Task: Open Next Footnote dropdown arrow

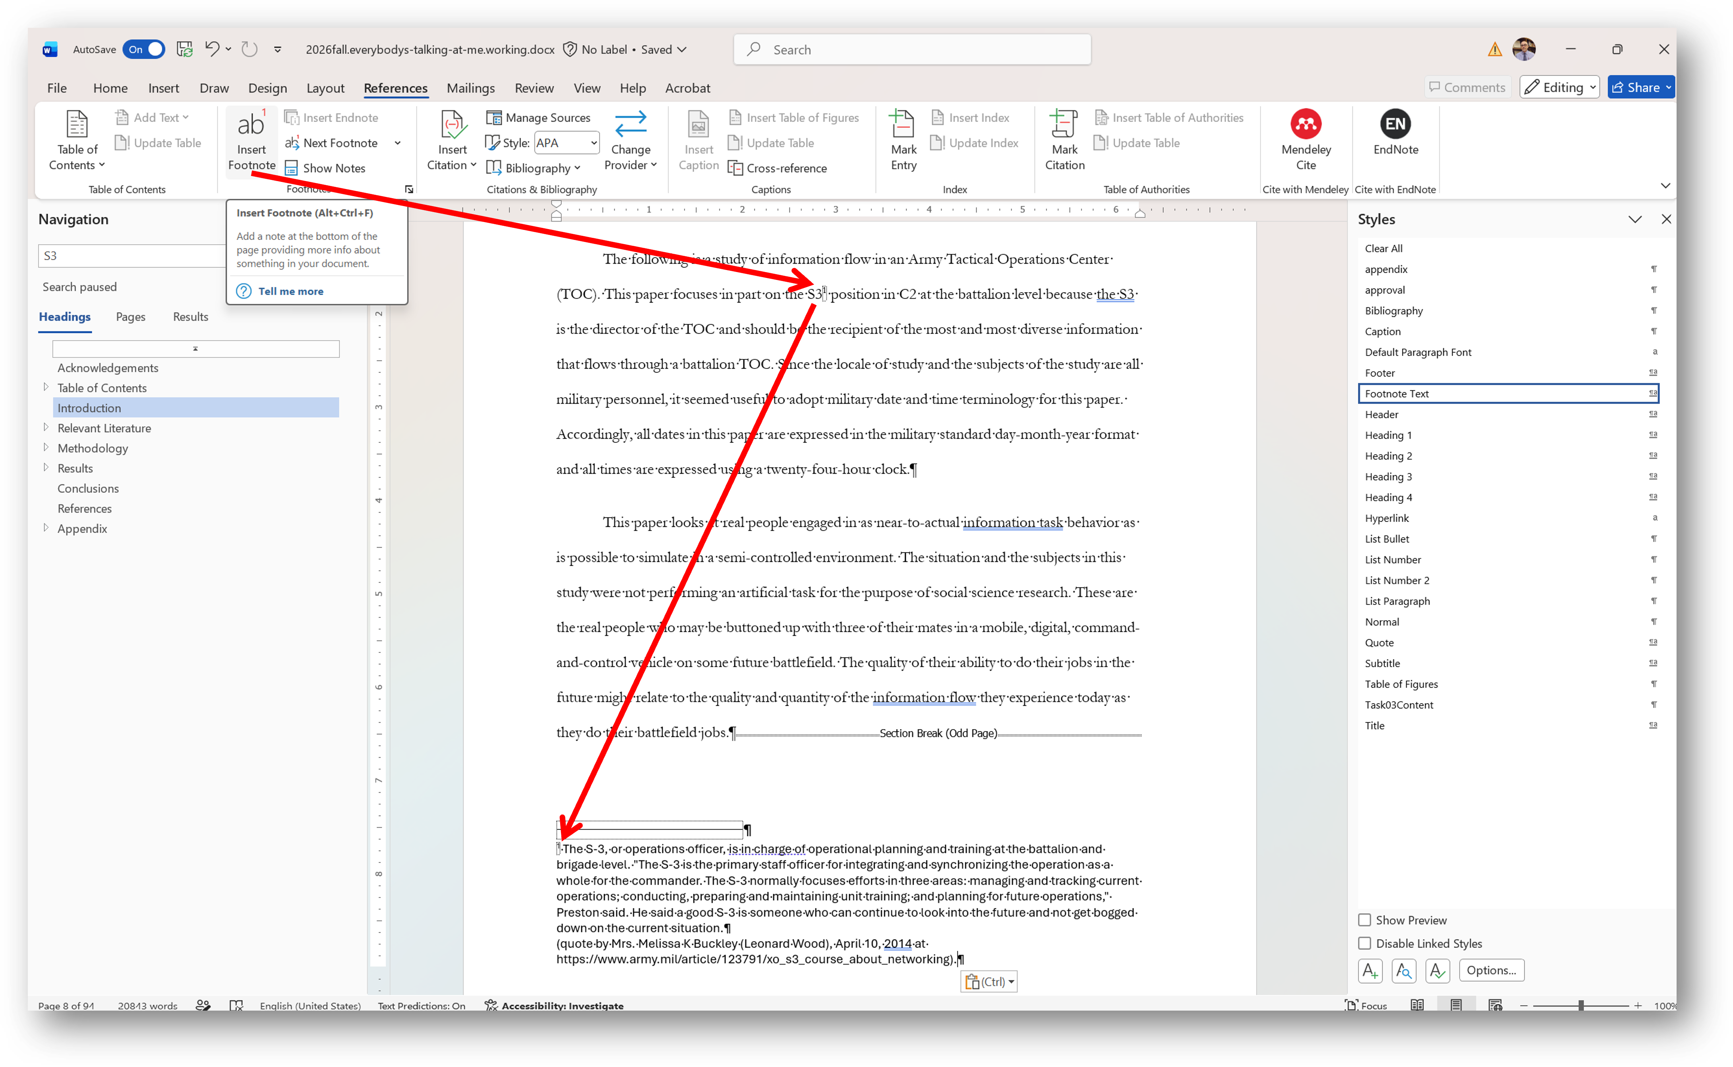Action: point(397,143)
